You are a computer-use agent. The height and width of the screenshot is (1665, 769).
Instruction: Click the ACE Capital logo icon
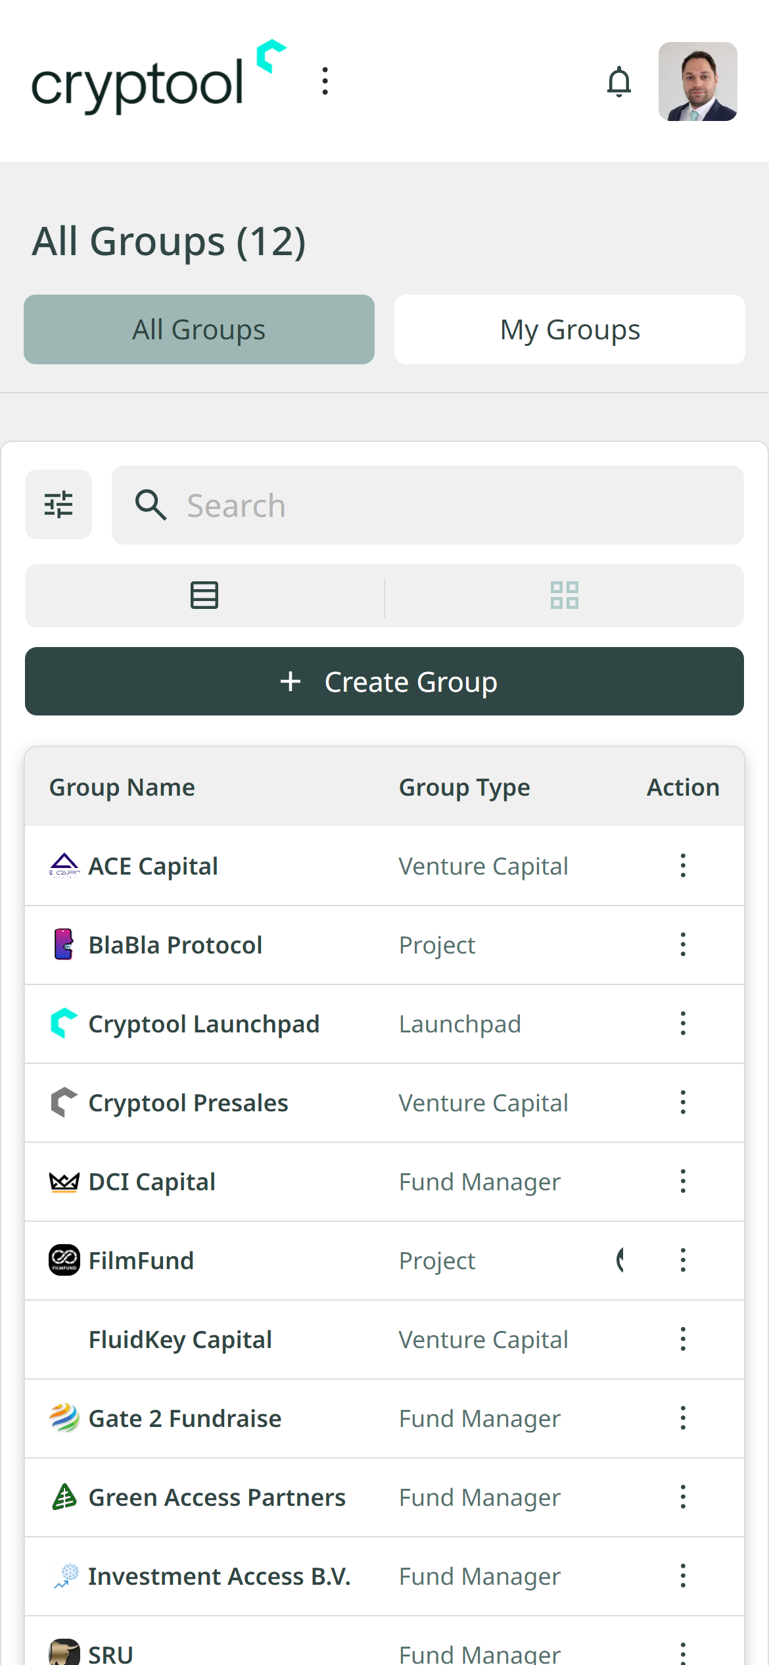coord(64,865)
